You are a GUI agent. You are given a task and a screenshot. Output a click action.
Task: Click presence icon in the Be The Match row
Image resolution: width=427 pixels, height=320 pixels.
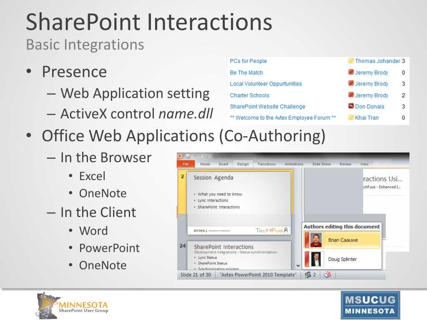click(x=351, y=72)
